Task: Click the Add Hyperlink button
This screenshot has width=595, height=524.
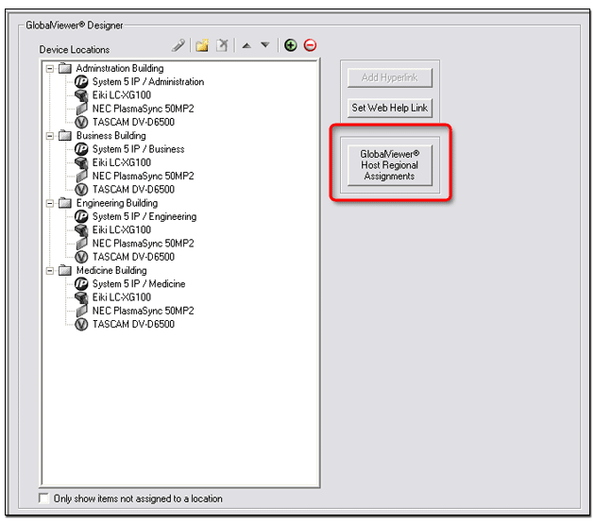Action: tap(389, 77)
